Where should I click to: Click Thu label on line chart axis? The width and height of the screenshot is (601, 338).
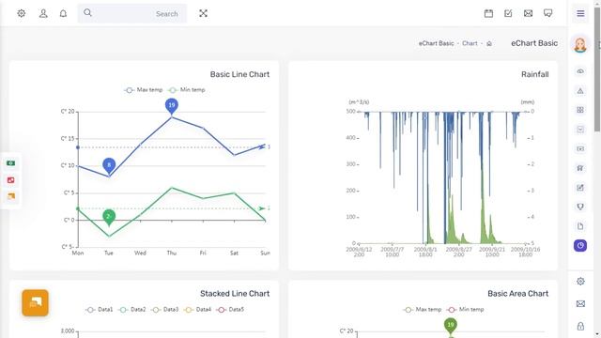coord(172,253)
